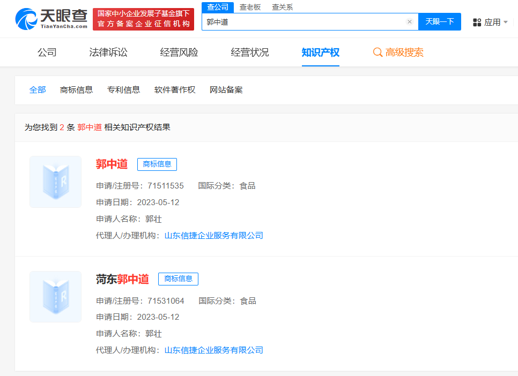Click the 高级搜索 magnifier icon
Viewport: 518px width, 376px height.
[x=378, y=52]
